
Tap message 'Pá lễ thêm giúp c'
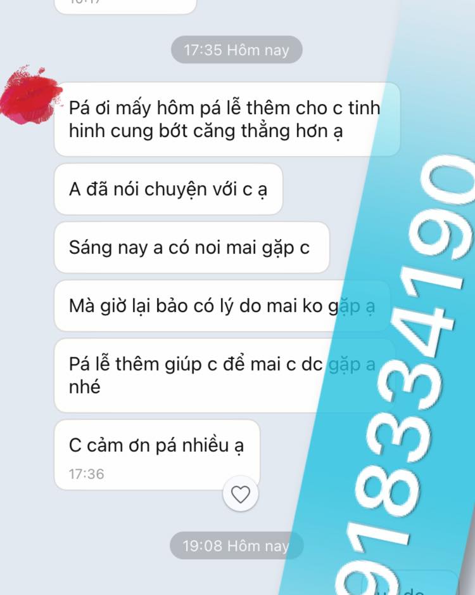224,376
